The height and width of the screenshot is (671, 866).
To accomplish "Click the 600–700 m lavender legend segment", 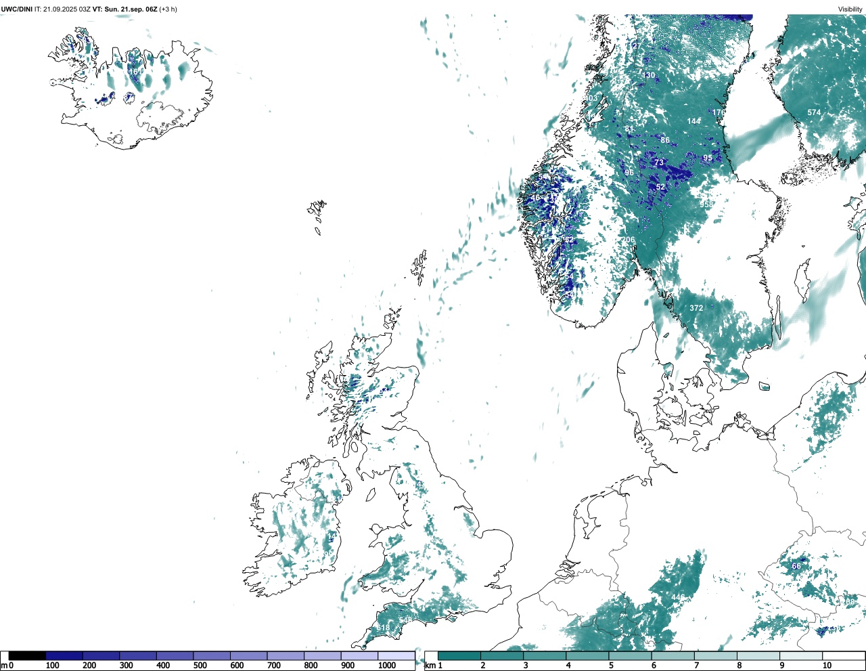I will [248, 655].
